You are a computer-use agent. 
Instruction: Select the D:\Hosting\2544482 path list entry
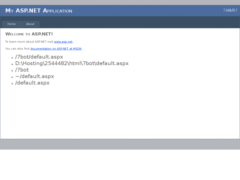click(72, 63)
